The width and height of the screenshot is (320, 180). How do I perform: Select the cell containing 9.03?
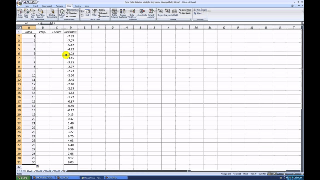point(71,162)
